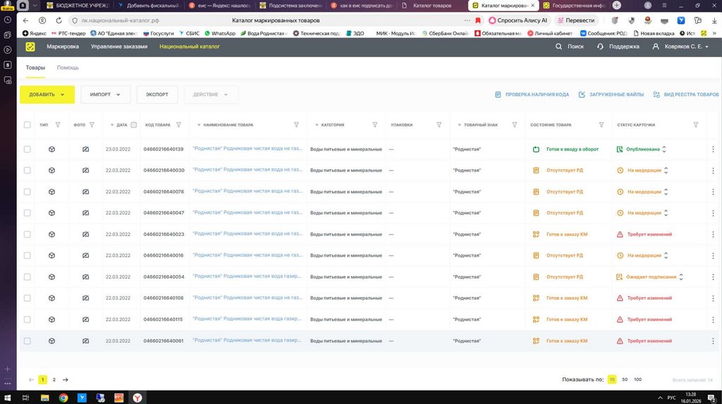Select checkbox for row 04660216640054
The image size is (722, 404).
(x=27, y=277)
